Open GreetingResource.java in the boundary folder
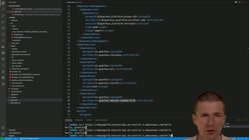249x140 pixels. 23,37
